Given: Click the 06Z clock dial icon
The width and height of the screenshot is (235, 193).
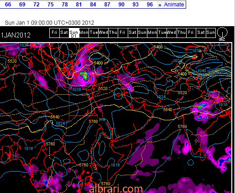Looking at the screenshot, I should pos(222,32).
